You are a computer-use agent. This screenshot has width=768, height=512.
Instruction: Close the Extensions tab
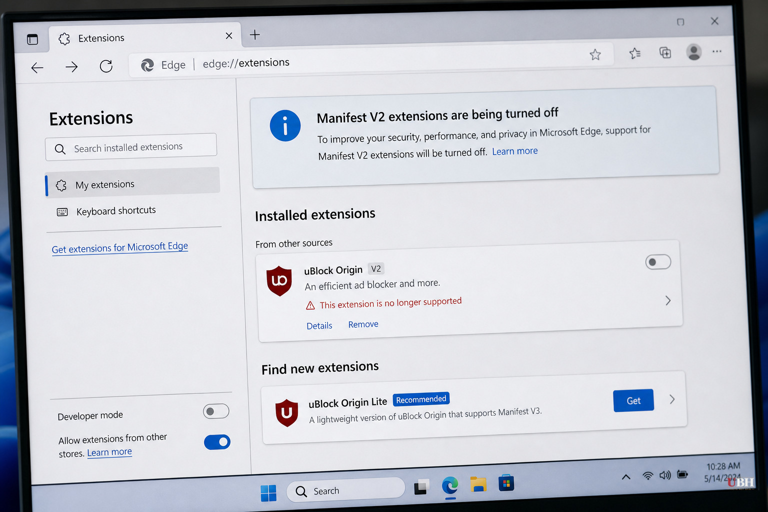[229, 35]
